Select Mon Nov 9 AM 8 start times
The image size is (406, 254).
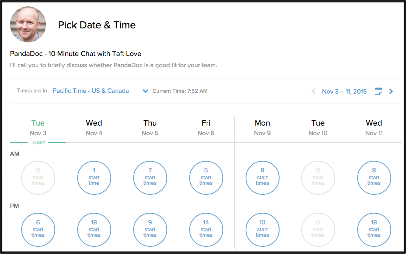click(x=262, y=178)
